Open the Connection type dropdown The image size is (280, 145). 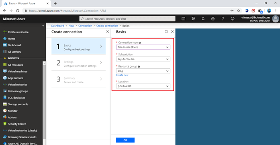click(143, 47)
